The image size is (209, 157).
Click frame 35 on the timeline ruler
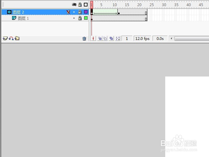pyautogui.click(x=176, y=5)
